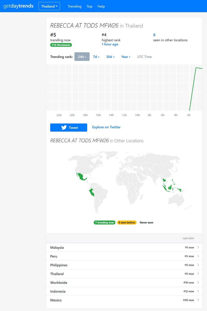Open the Mexico location row
Viewport: 207px width, 311px height.
(124, 300)
